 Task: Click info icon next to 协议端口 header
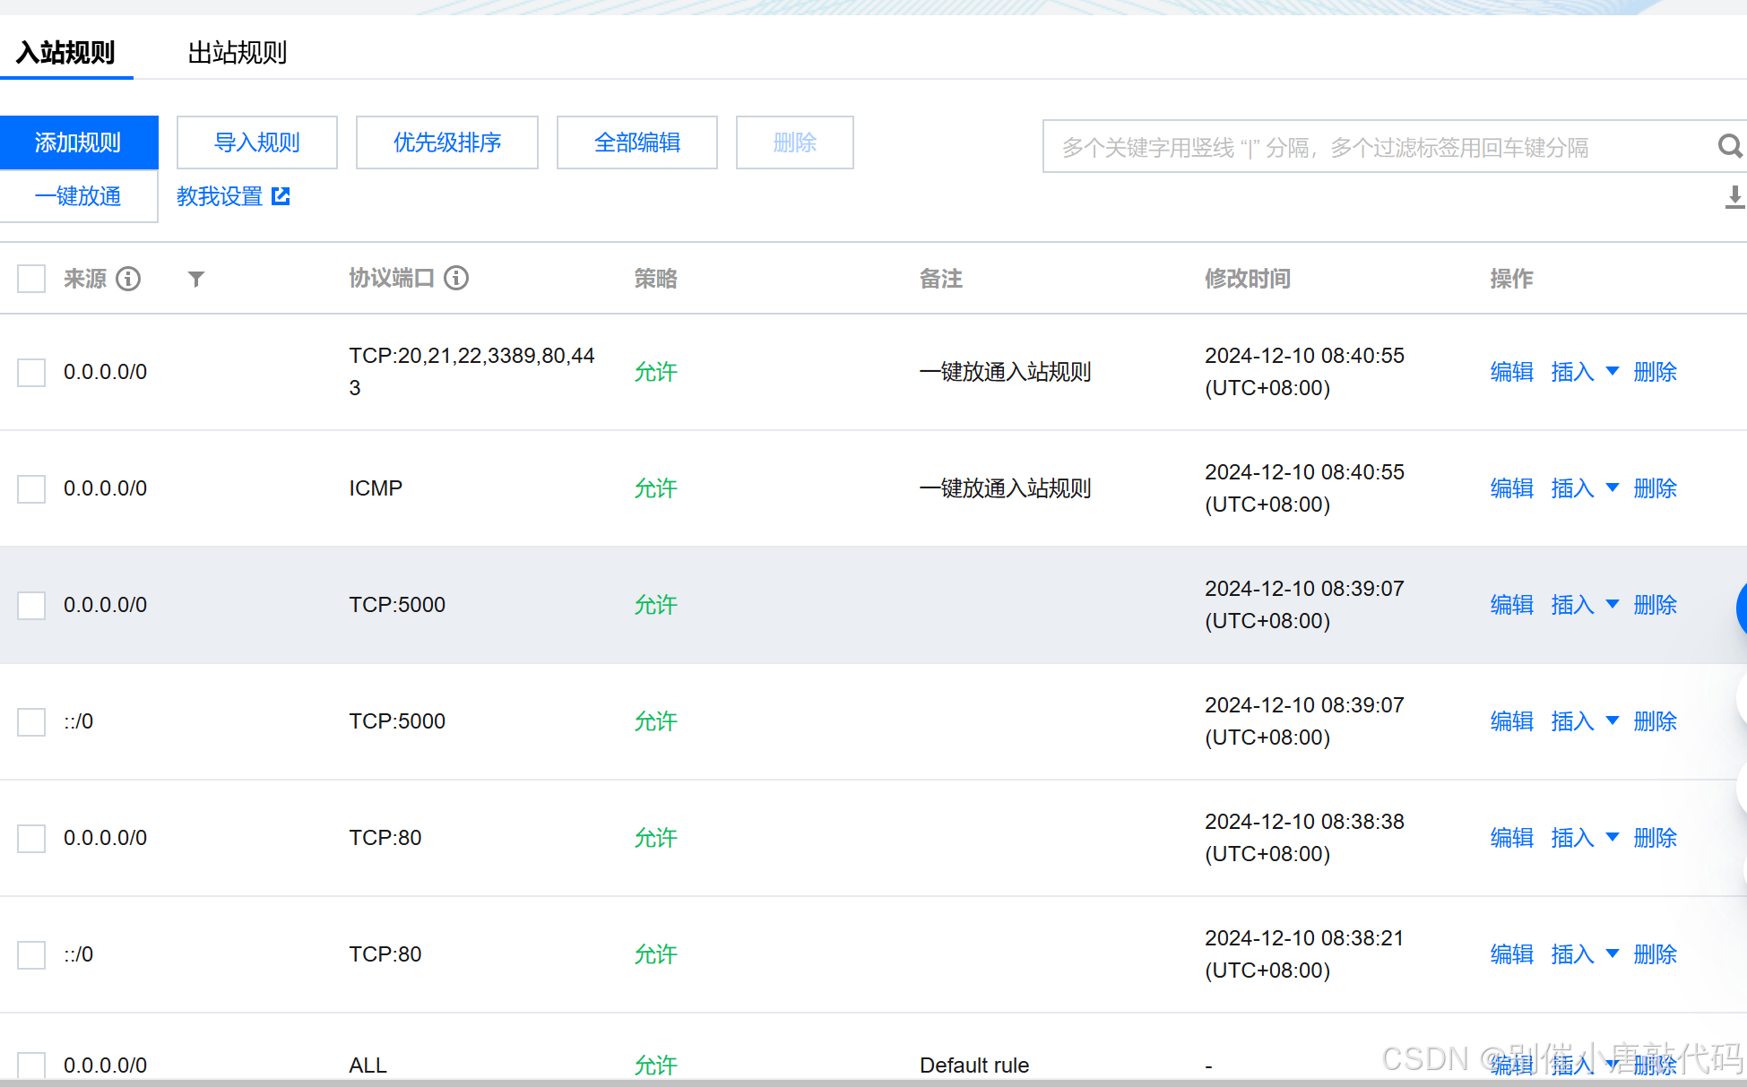coord(456,278)
